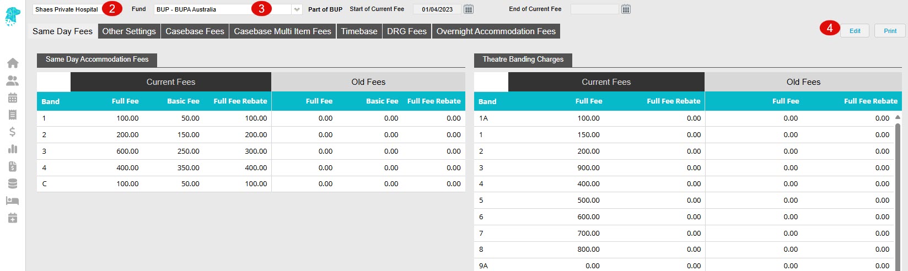Open the bar chart reports icon

point(12,149)
